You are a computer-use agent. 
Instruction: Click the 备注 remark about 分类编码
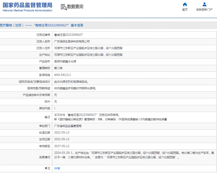(x=110, y=119)
